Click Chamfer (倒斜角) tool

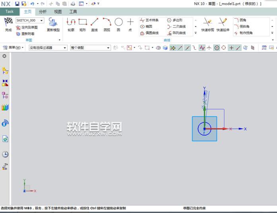242,27
